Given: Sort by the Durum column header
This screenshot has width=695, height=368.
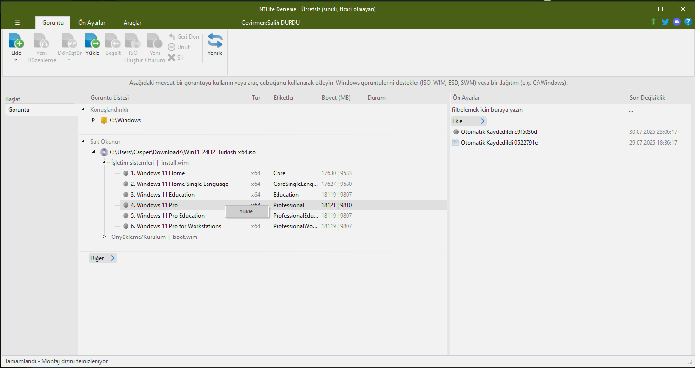Looking at the screenshot, I should (x=405, y=98).
